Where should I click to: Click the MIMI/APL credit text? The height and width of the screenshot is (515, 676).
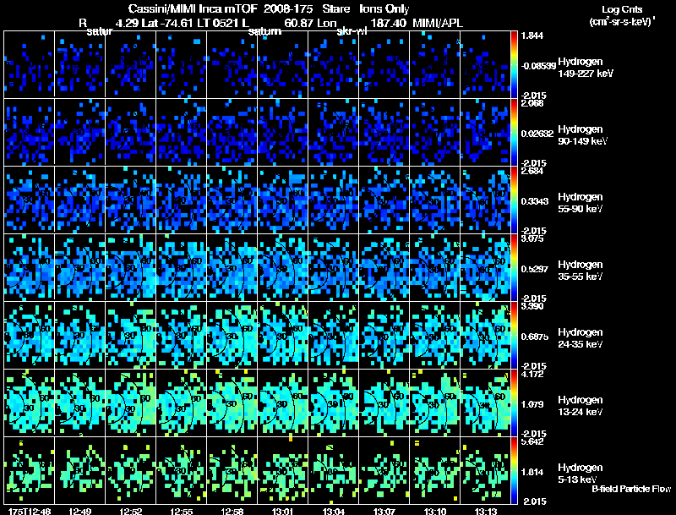pos(438,23)
